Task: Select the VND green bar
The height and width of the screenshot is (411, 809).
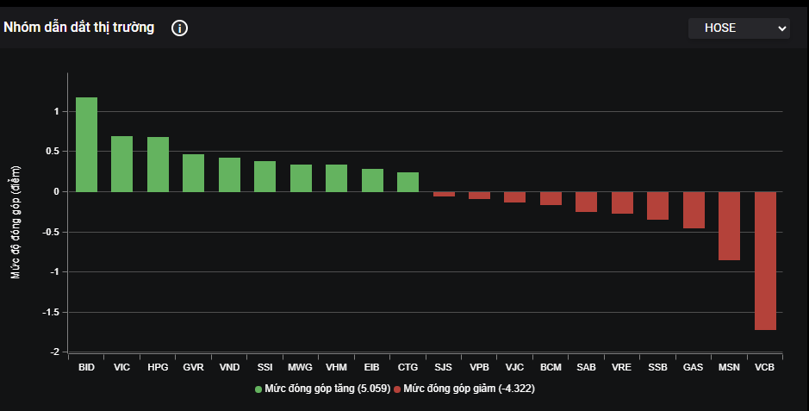Action: [229, 175]
